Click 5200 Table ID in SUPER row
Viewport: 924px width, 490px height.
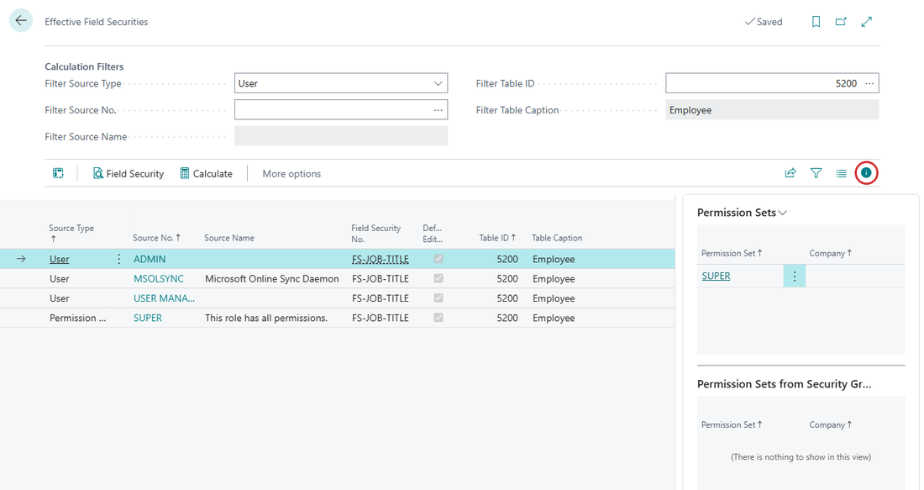tap(507, 317)
